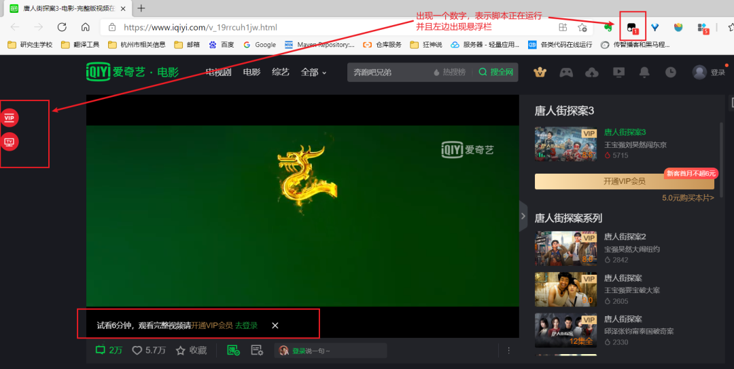The width and height of the screenshot is (734, 369).
Task: Click the 搜全网 search button
Action: 496,73
